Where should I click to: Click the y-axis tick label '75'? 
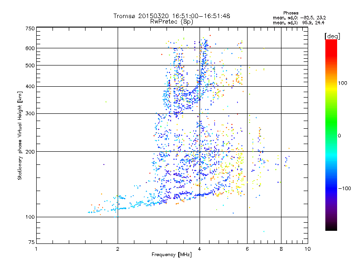pos(32,242)
